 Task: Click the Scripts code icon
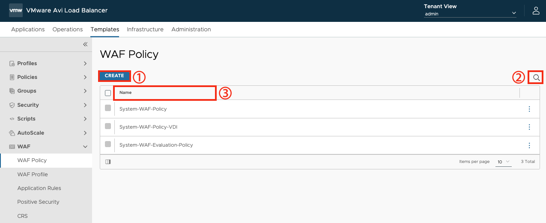12,119
